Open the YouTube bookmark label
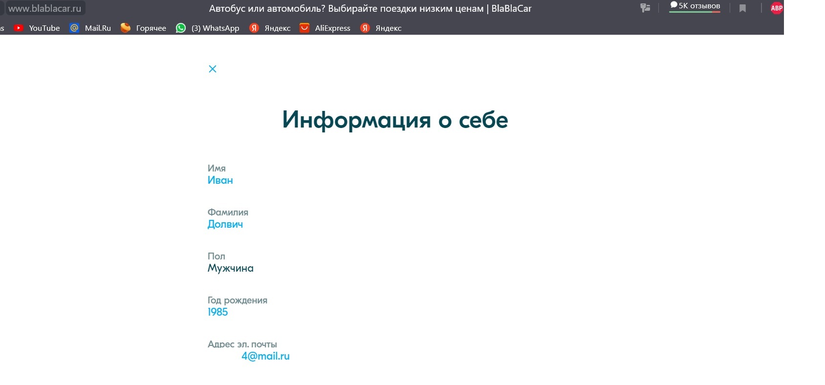Image resolution: width=825 pixels, height=385 pixels. [44, 28]
